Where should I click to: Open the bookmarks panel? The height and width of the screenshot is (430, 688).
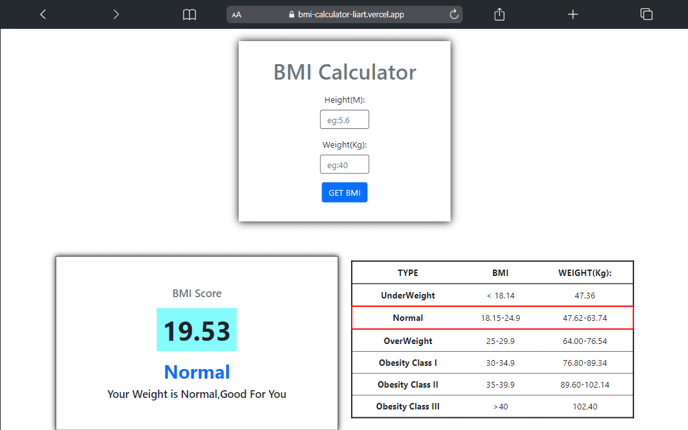pos(189,13)
